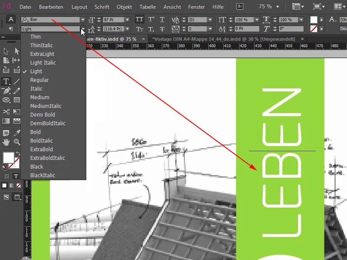The height and width of the screenshot is (260, 347).
Task: Switch to Normal view mode
Action: pos(6,197)
